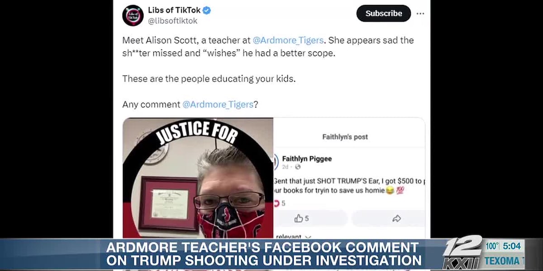Click the share arrow icon on Facebook post
Screen dimensions: 543x271
click(396, 219)
